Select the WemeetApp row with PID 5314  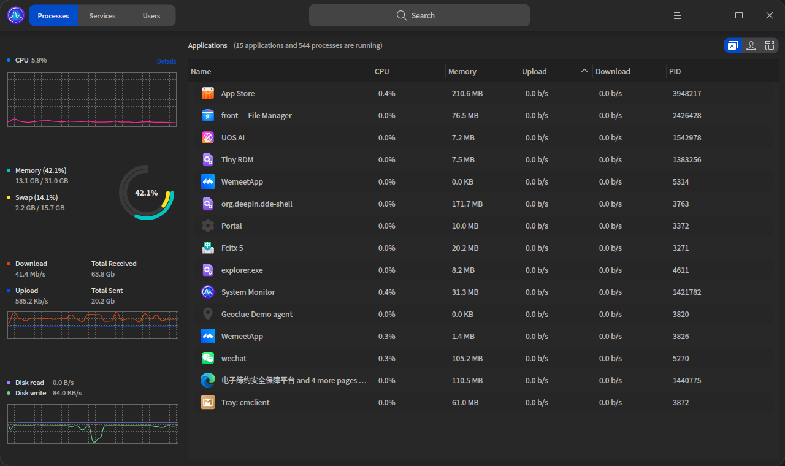[x=483, y=181]
